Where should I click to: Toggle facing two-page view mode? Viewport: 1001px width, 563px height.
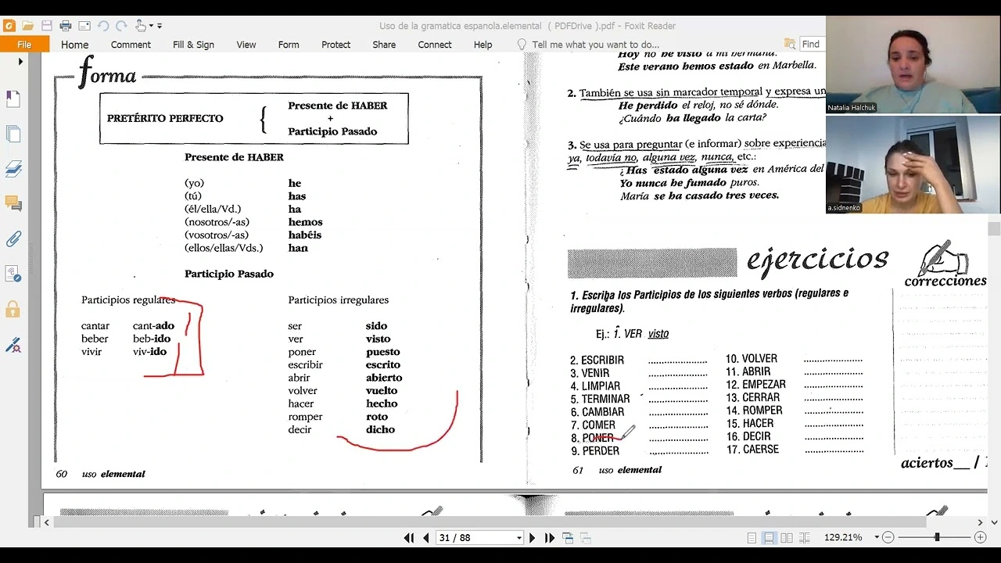pos(786,538)
